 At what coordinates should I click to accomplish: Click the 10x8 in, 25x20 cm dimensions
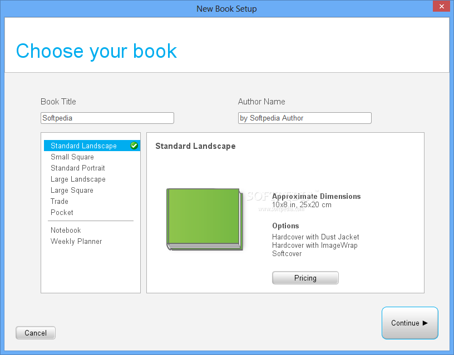(302, 204)
